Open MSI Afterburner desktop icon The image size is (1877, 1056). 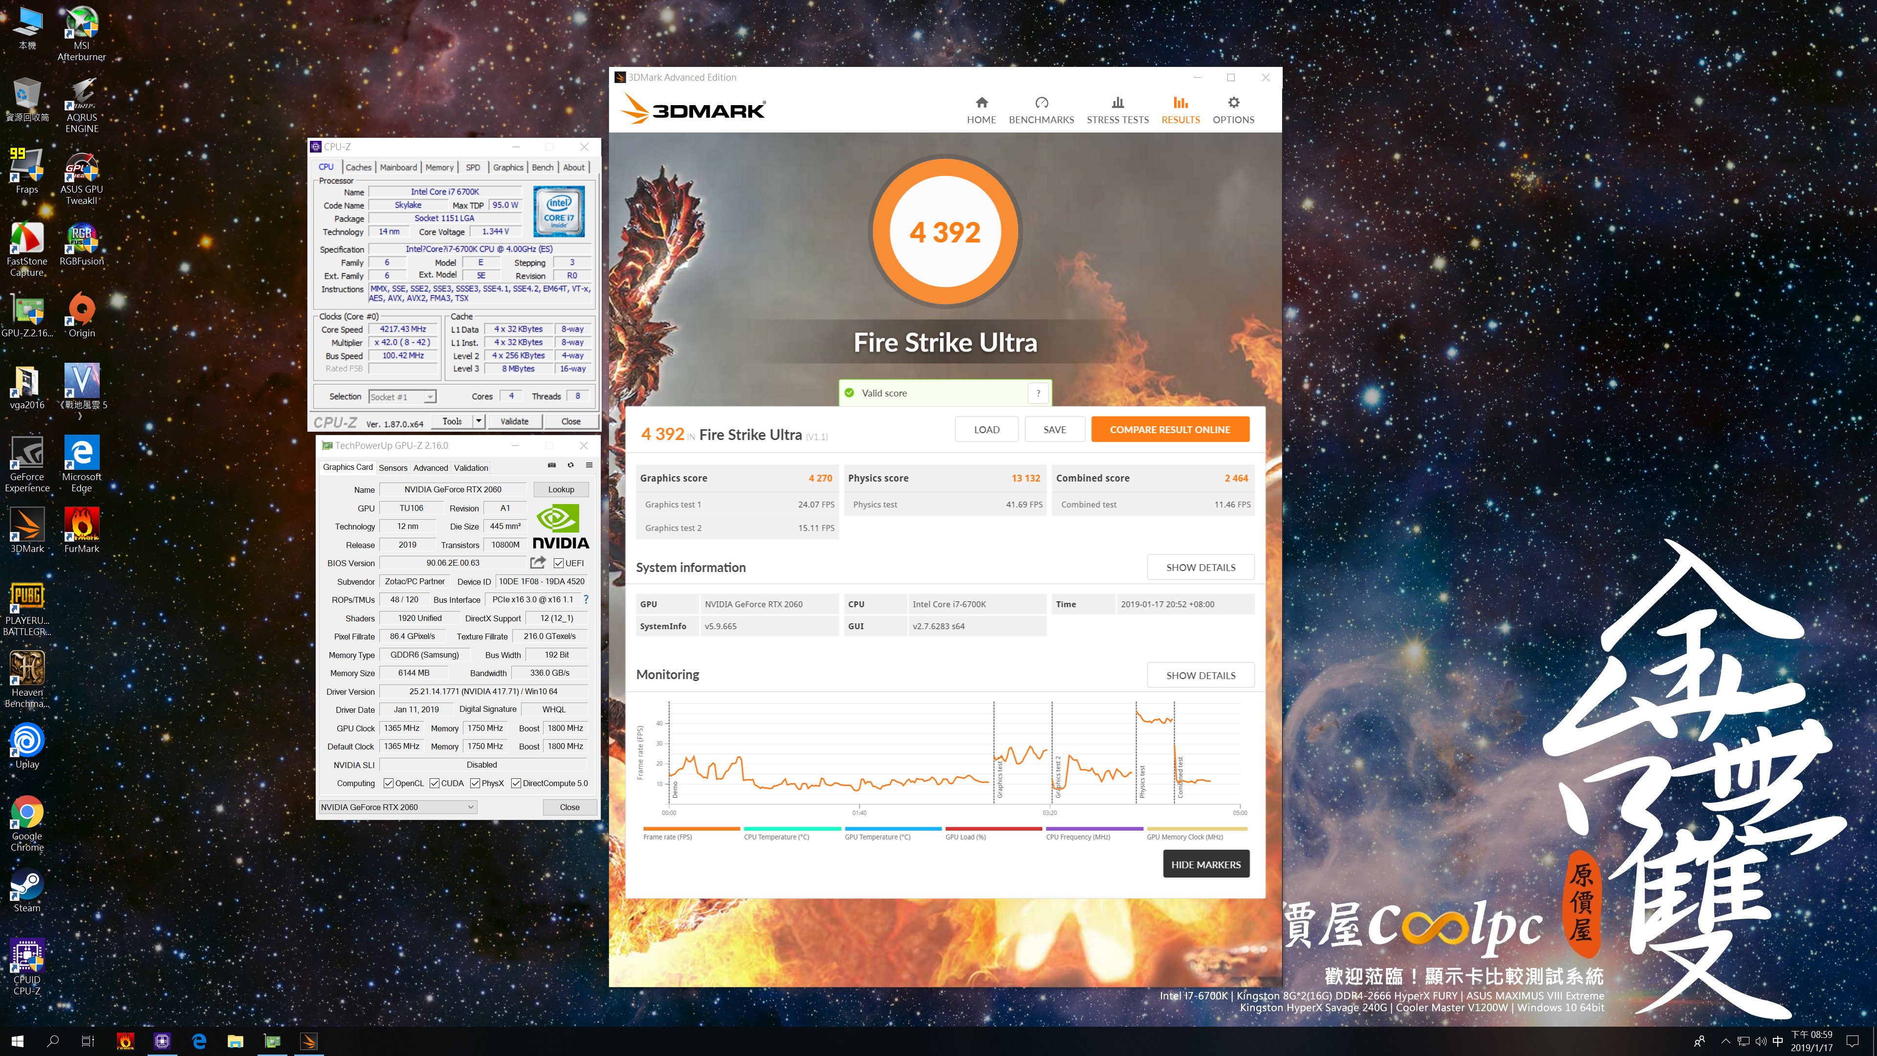pyautogui.click(x=82, y=34)
